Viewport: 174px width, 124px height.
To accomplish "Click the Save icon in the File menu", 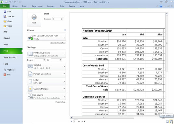I will pyautogui.click(x=5, y=11).
